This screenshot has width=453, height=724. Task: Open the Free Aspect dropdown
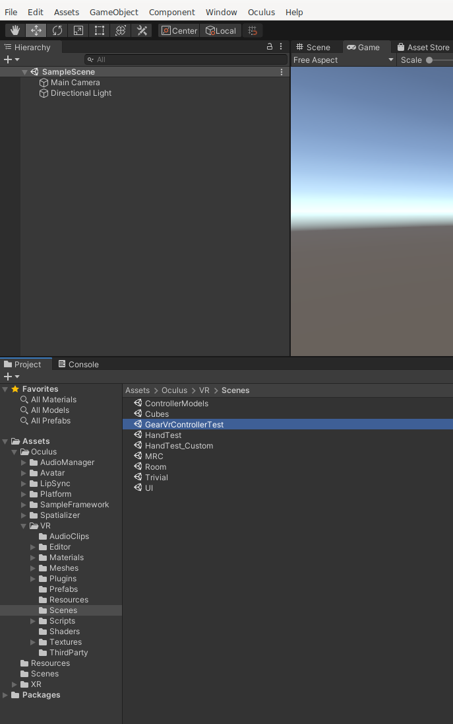pyautogui.click(x=343, y=60)
